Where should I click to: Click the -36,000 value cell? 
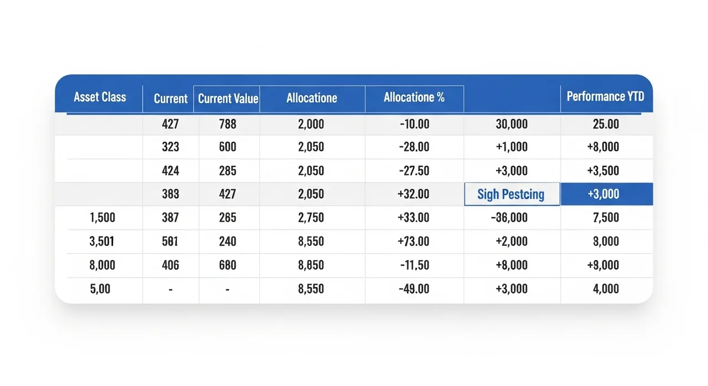509,217
